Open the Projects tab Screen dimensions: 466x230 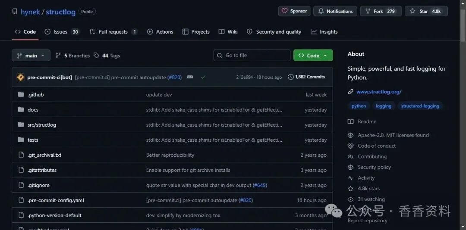click(x=196, y=32)
